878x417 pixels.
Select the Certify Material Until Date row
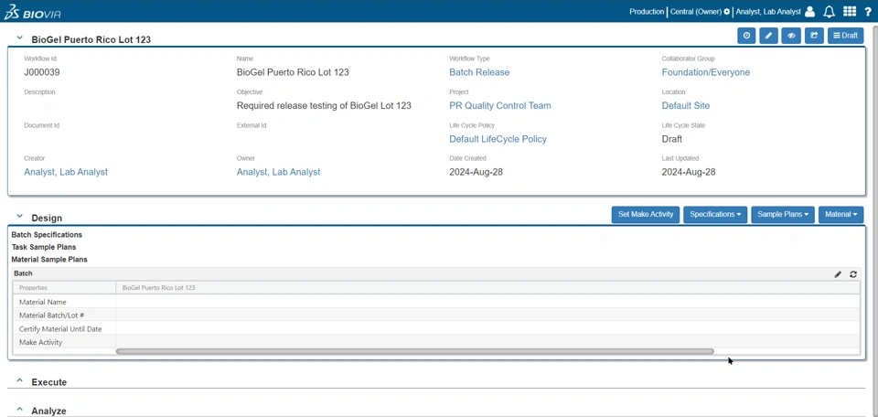point(437,328)
